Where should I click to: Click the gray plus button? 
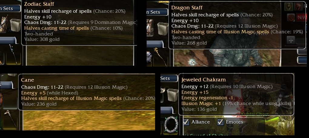coord(291,40)
